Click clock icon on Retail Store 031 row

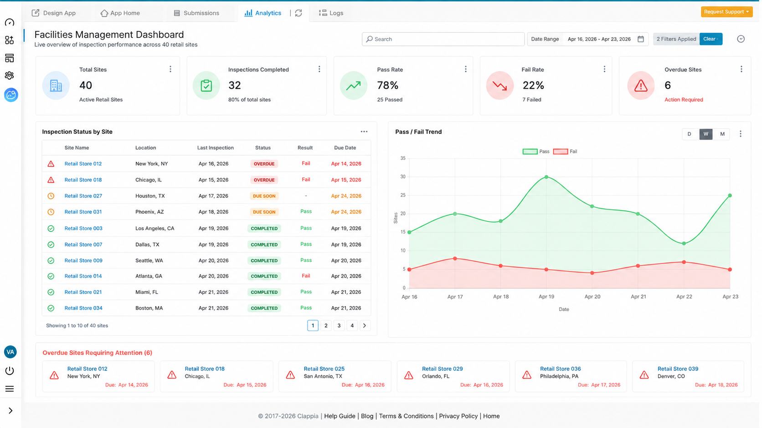point(51,212)
